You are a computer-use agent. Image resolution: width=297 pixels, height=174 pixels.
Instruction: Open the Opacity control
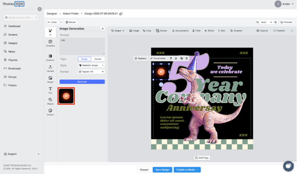(x=262, y=31)
